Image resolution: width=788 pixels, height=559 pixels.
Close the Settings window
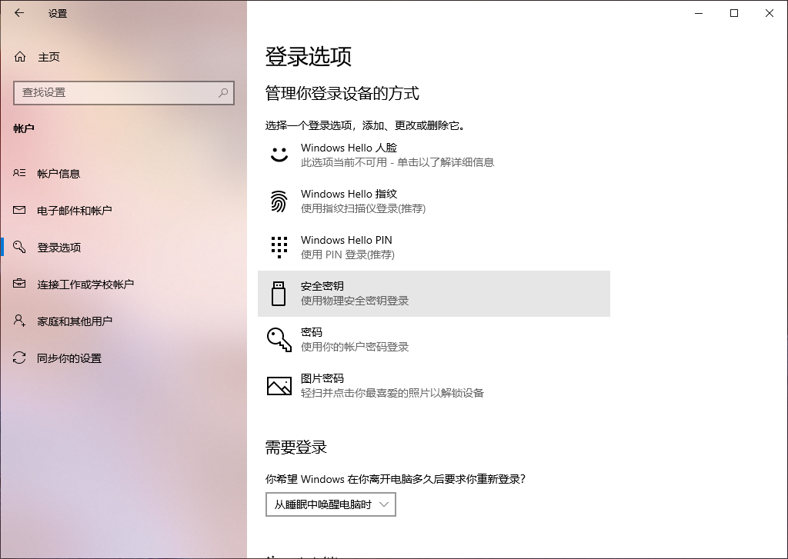point(770,13)
